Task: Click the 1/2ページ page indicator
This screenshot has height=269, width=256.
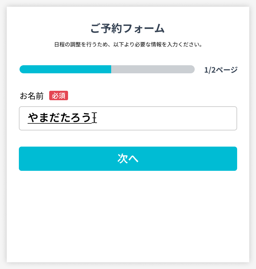Action: (221, 70)
